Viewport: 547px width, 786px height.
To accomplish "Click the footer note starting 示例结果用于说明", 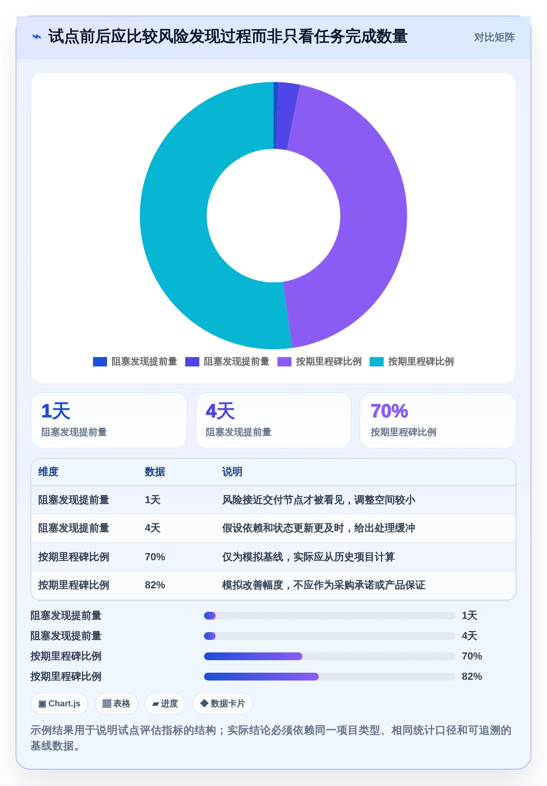I will pyautogui.click(x=271, y=738).
